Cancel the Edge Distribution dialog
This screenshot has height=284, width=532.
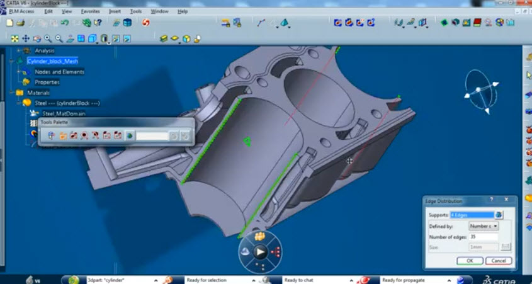(499, 261)
